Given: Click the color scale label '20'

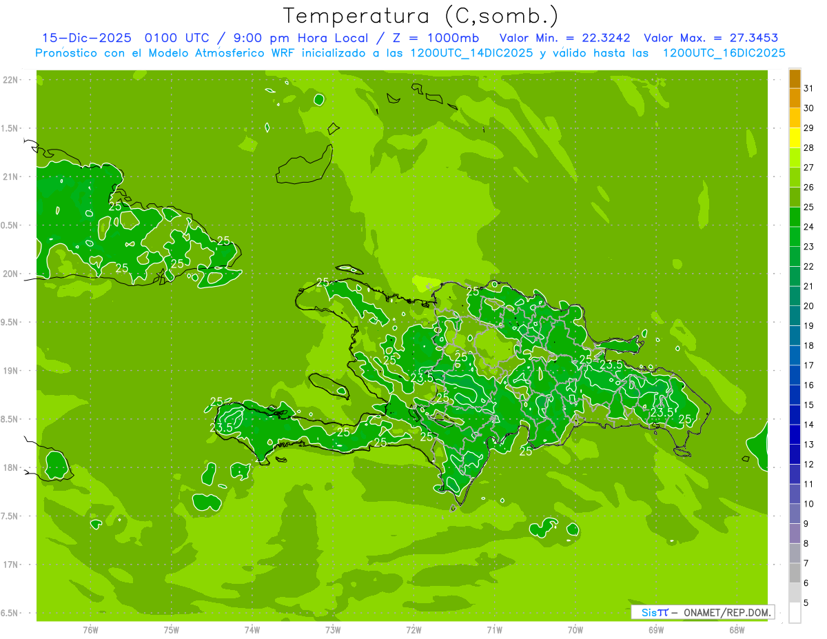Looking at the screenshot, I should 809,306.
